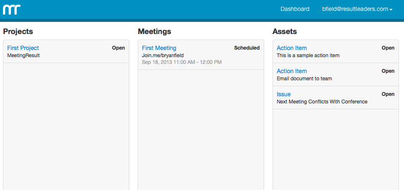Click the caret next to user email

pos(391,10)
